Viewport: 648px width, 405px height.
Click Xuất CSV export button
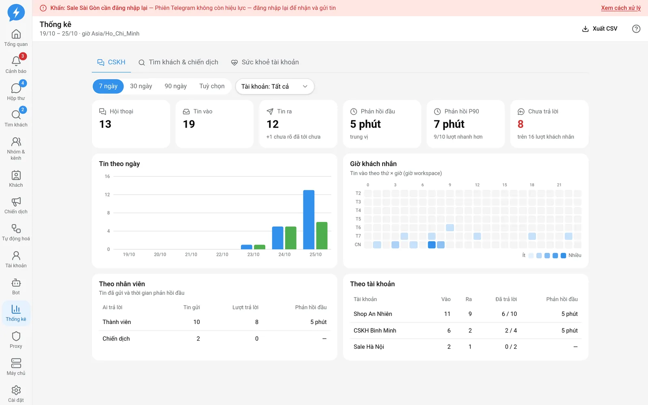coord(600,29)
